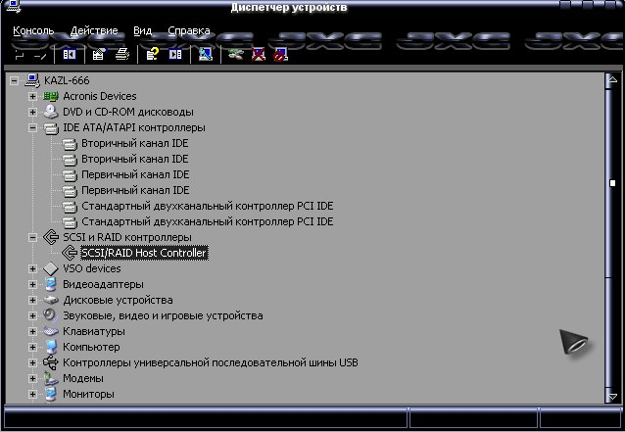Click the Uninstall device red X icon

259,54
